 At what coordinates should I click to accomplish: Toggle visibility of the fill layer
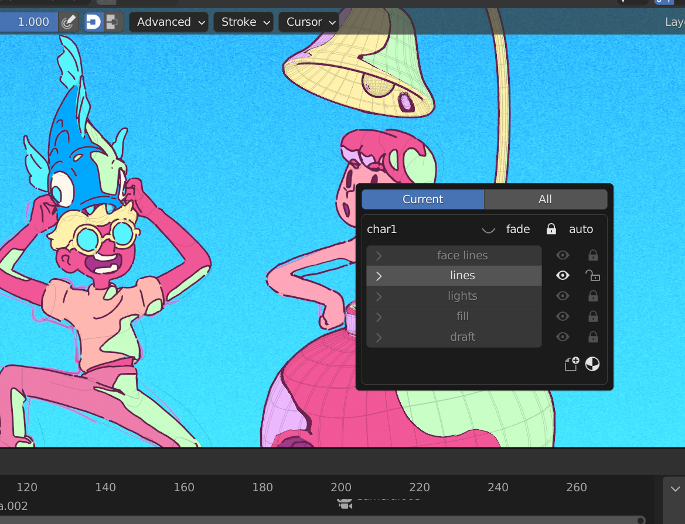[x=563, y=316]
